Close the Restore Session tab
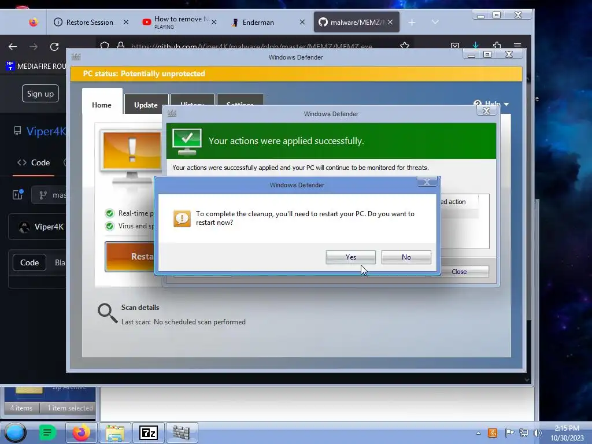This screenshot has height=444, width=592. pyautogui.click(x=126, y=23)
